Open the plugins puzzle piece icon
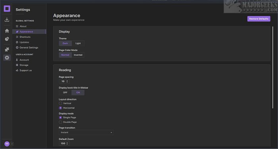The height and width of the screenshot is (149, 278). pyautogui.click(x=7, y=49)
